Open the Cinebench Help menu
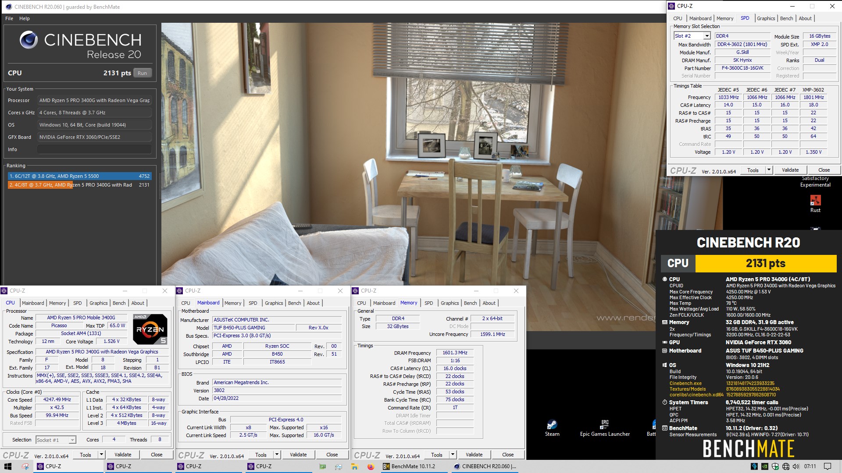This screenshot has width=842, height=473. pos(25,18)
